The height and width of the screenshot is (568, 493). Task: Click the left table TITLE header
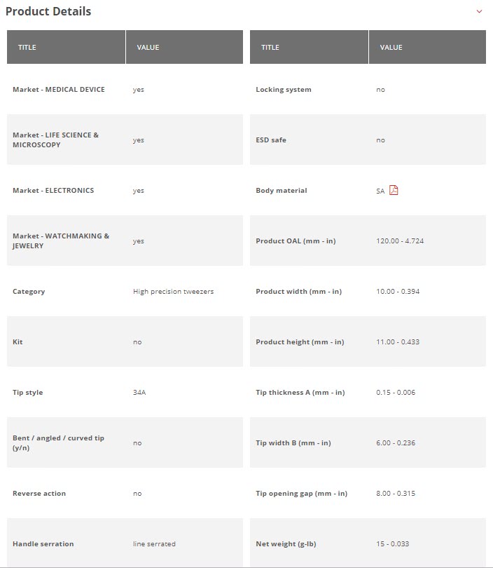click(x=27, y=47)
